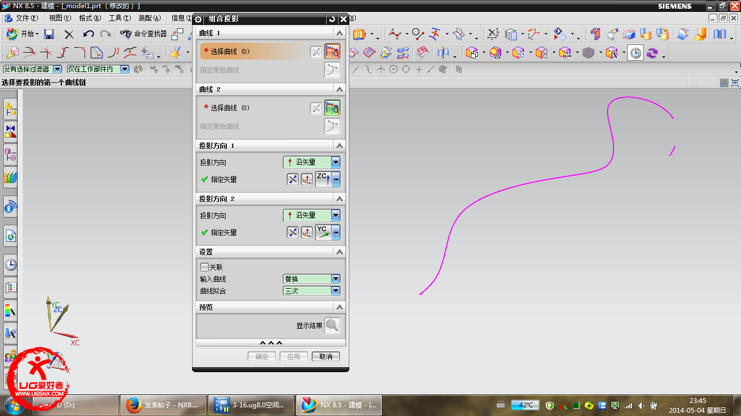Viewport: 741px width, 416px height.
Task: Collapse the 设置 section
Action: [340, 252]
